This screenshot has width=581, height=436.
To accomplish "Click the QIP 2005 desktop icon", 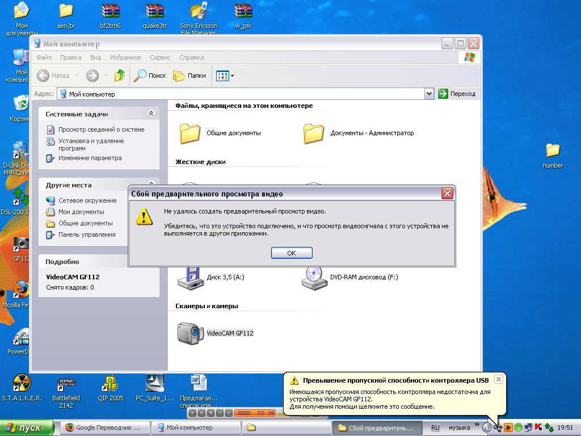I will pos(110,384).
